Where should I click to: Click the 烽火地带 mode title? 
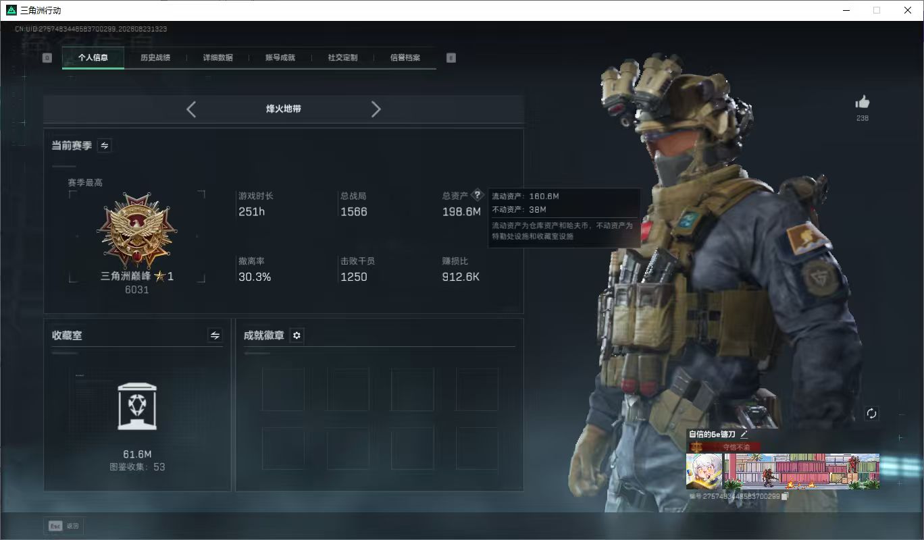(284, 109)
